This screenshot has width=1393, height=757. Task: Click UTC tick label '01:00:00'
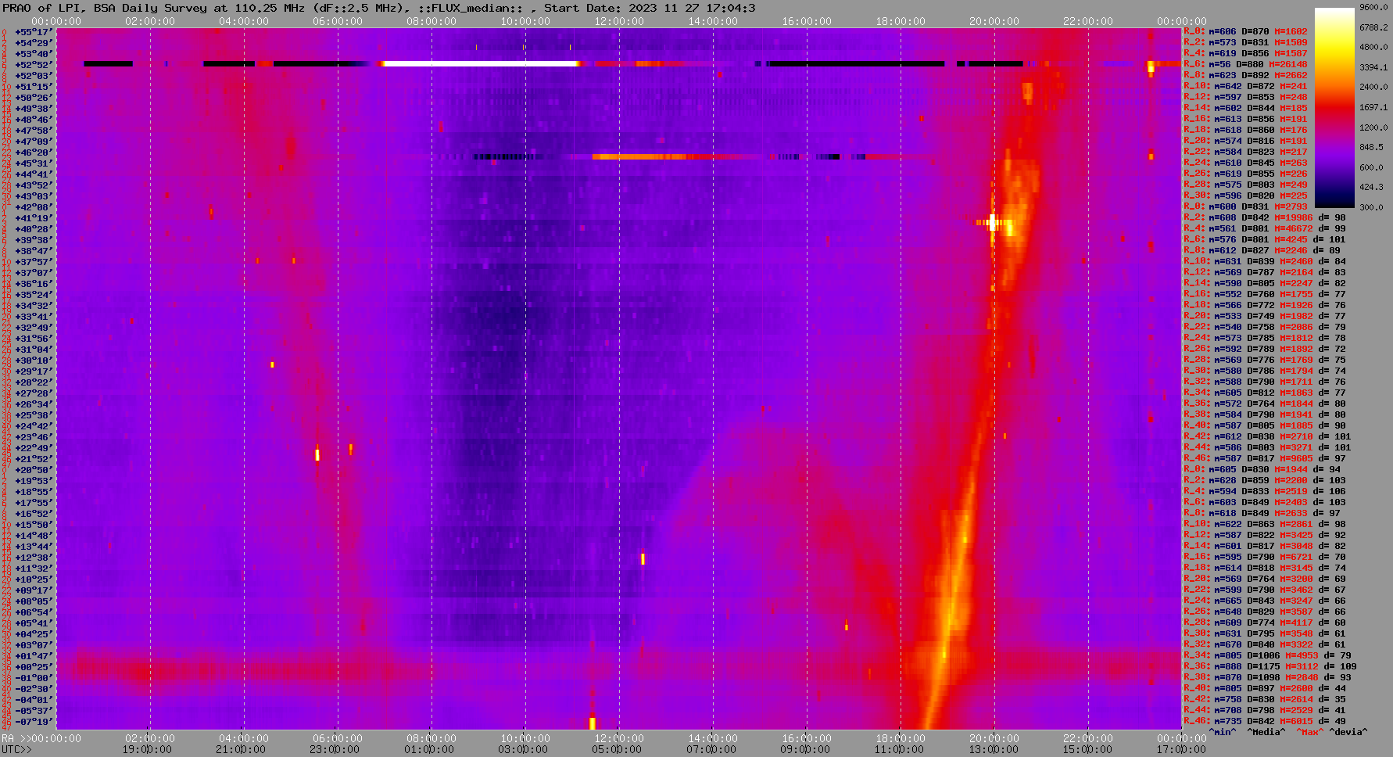coord(428,749)
